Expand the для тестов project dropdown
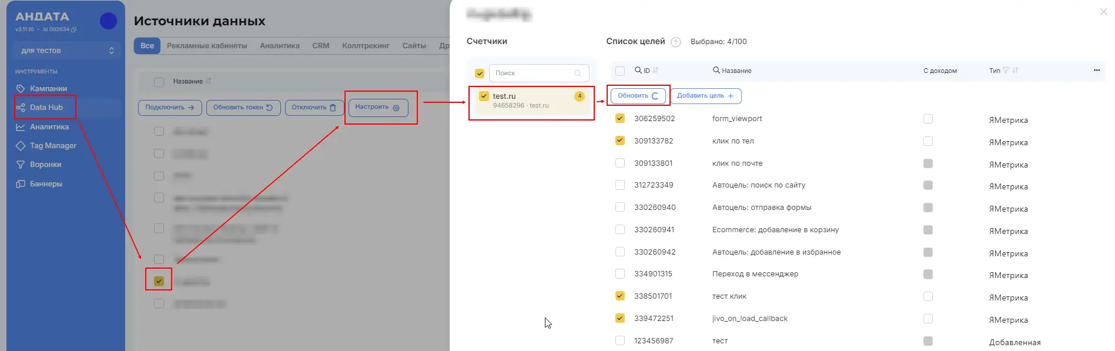 point(67,51)
